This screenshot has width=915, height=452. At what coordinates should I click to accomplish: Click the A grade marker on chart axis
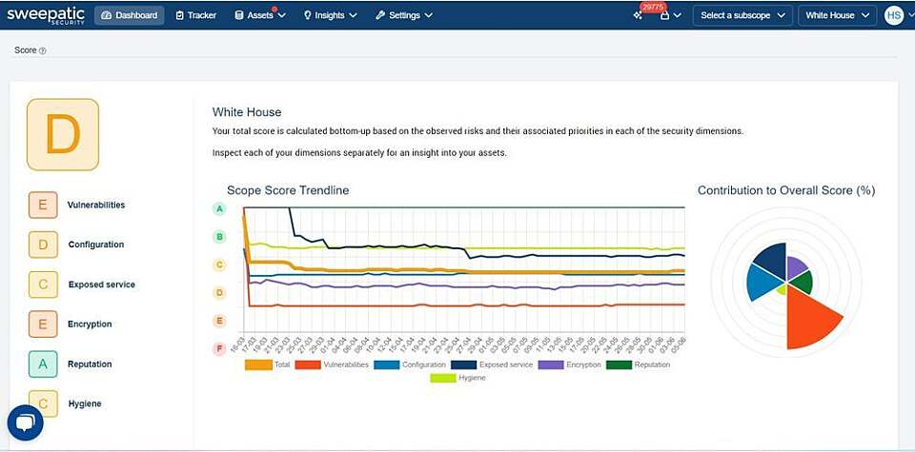pyautogui.click(x=219, y=208)
